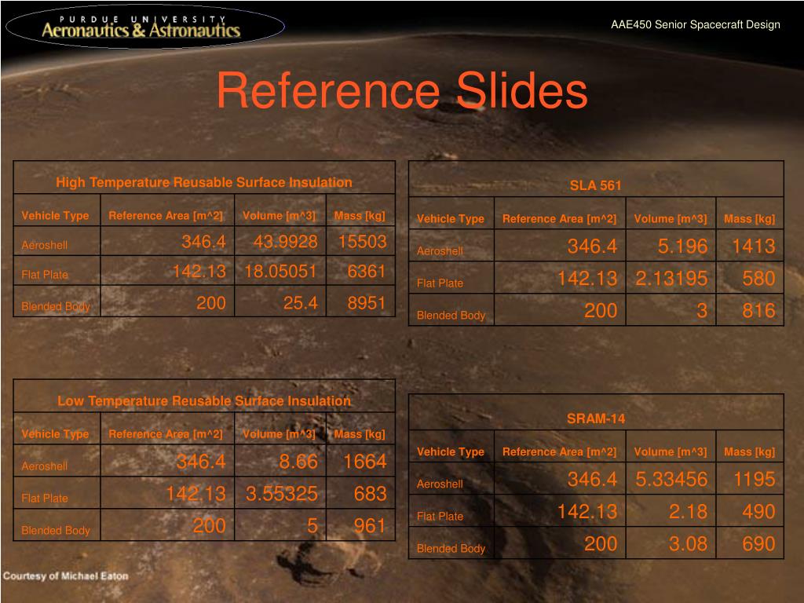Viewport: 804px width, 603px height.
Task: Click 'AAE450 Senior Spacecraft Design' header text
Action: (x=696, y=24)
